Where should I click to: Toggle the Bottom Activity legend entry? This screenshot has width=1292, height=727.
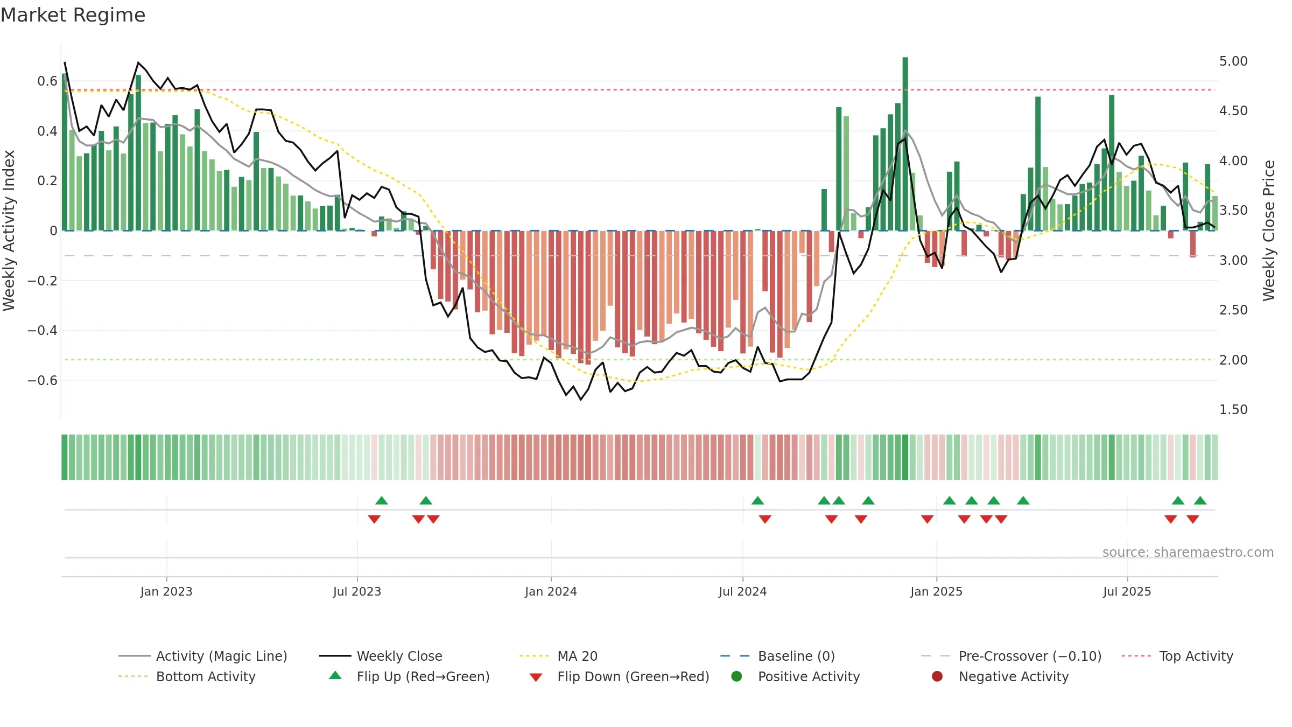coord(187,676)
